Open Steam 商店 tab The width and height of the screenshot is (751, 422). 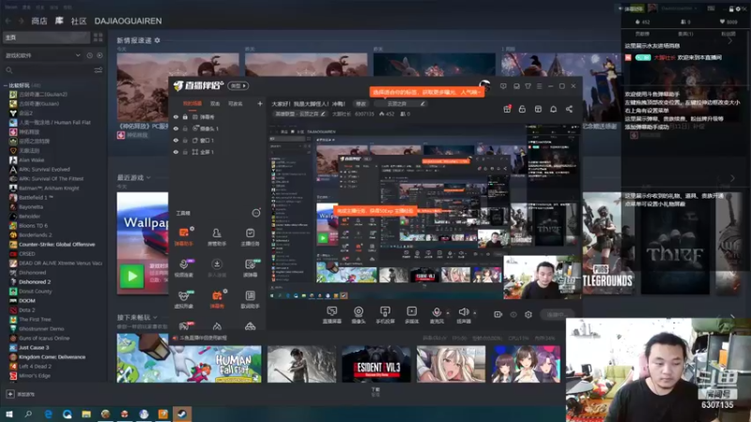[x=39, y=21]
